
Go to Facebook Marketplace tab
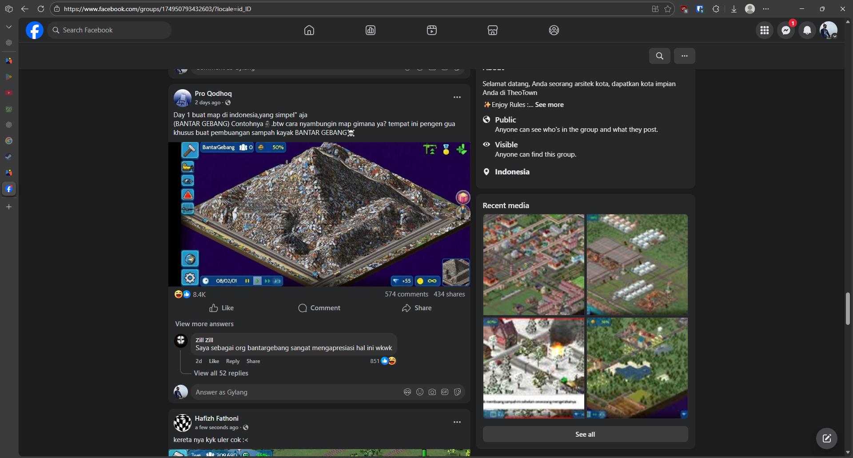point(492,30)
